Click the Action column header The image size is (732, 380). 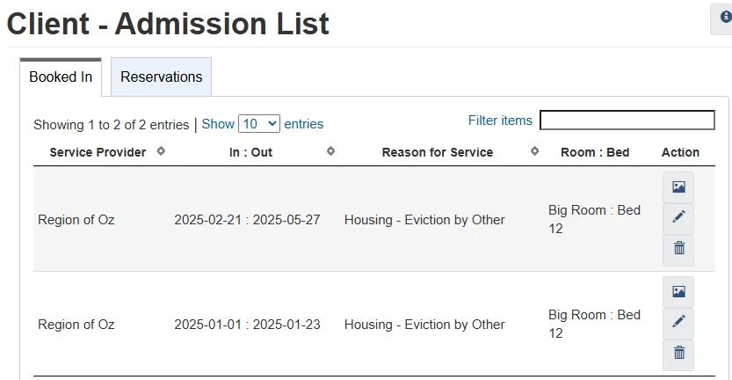coord(680,152)
